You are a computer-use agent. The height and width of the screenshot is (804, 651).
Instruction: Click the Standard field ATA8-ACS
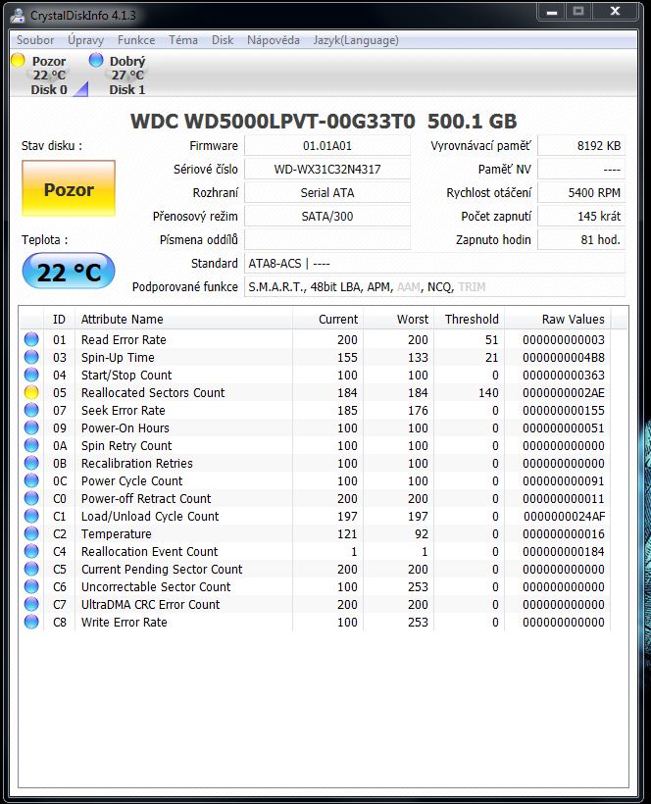(434, 263)
